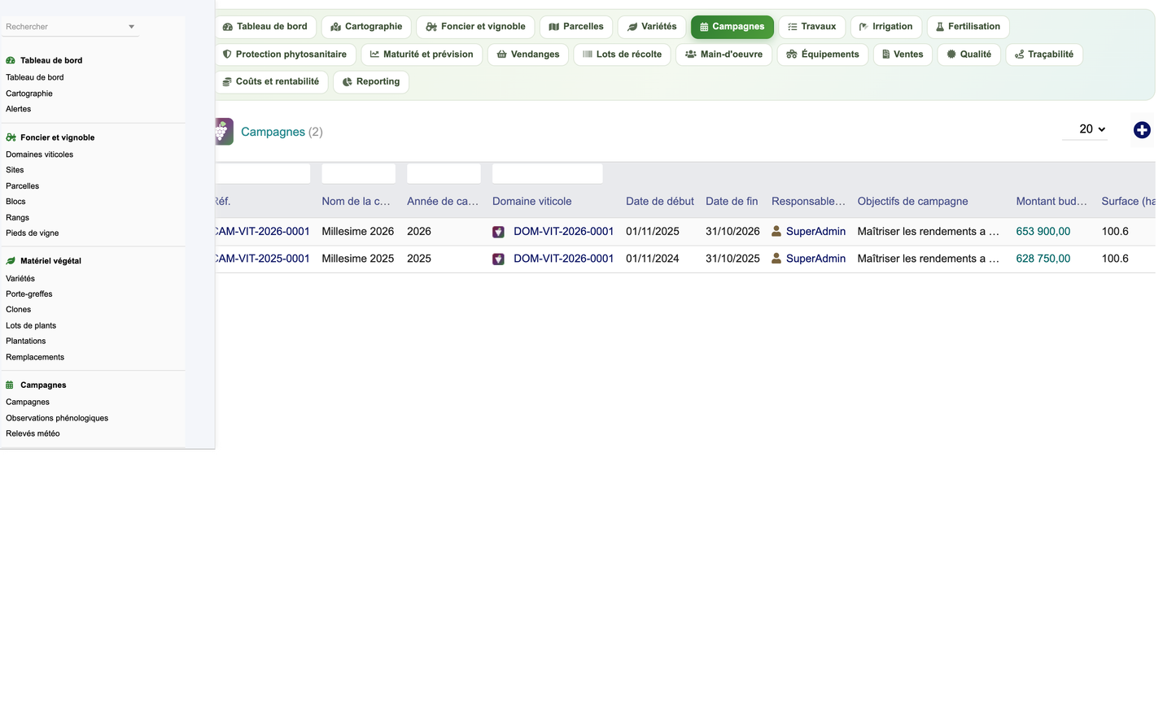Screen dimensions: 1176x727
Task: Open the 20 rows-per-page dropdown
Action: tap(1085, 129)
